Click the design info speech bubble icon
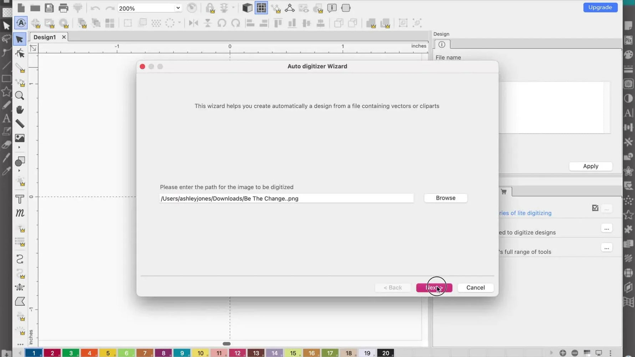Screen dimensions: 635x357 tap(332, 8)
